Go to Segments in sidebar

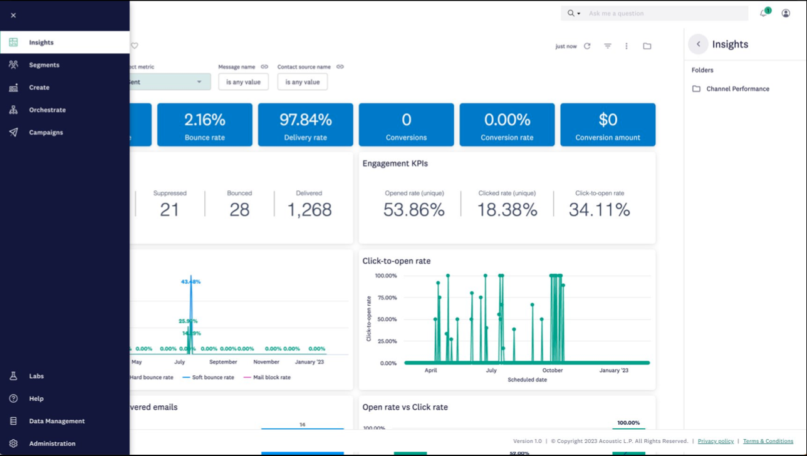44,65
